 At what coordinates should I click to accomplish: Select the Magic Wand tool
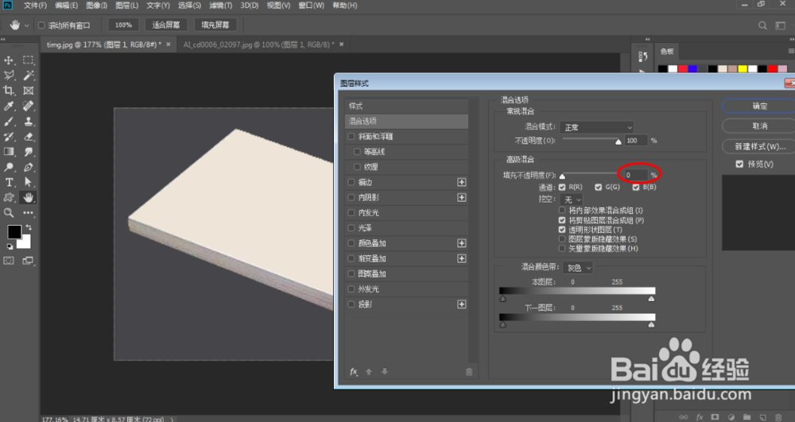click(29, 75)
